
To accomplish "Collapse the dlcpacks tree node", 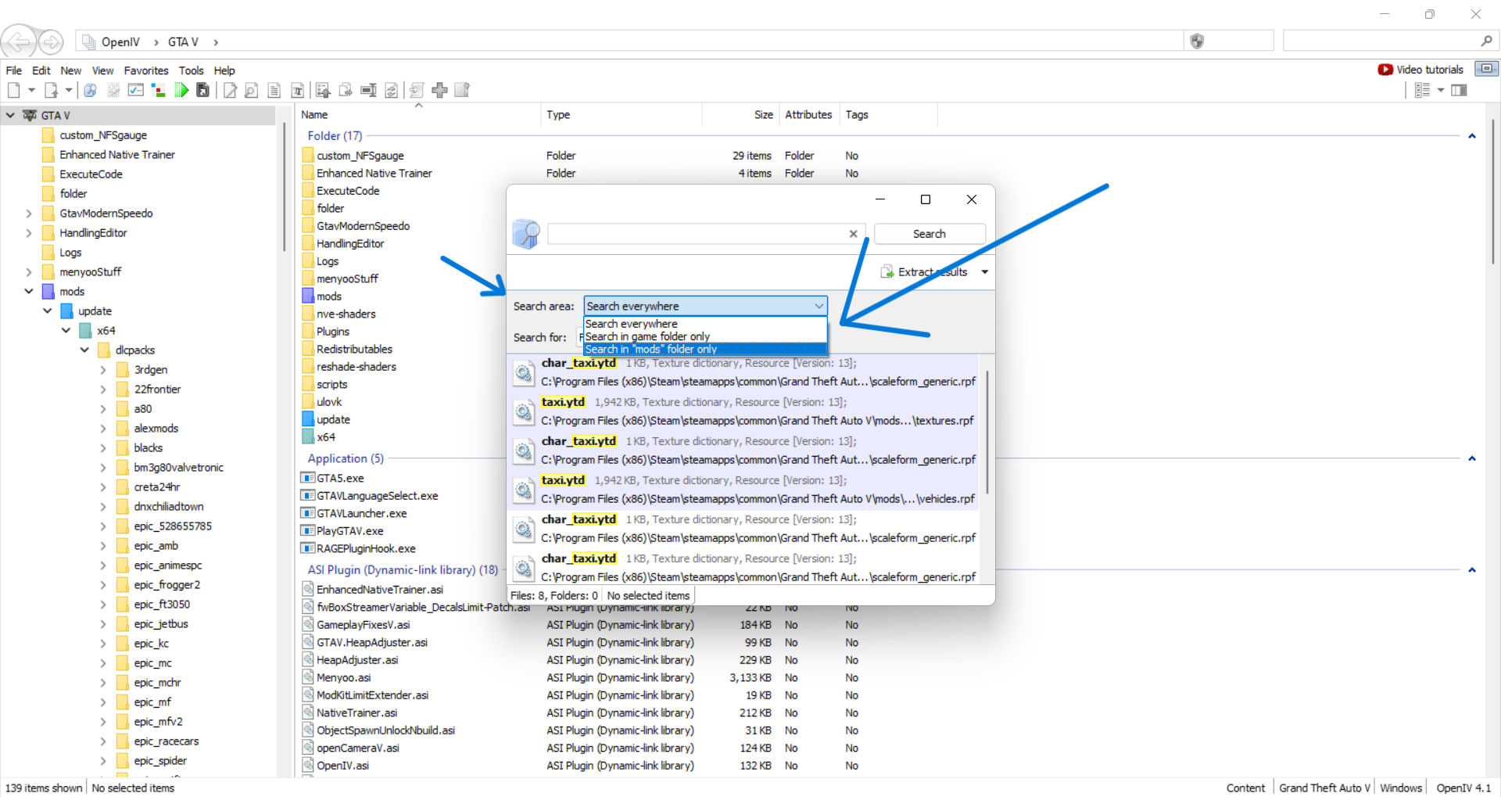I will (84, 350).
